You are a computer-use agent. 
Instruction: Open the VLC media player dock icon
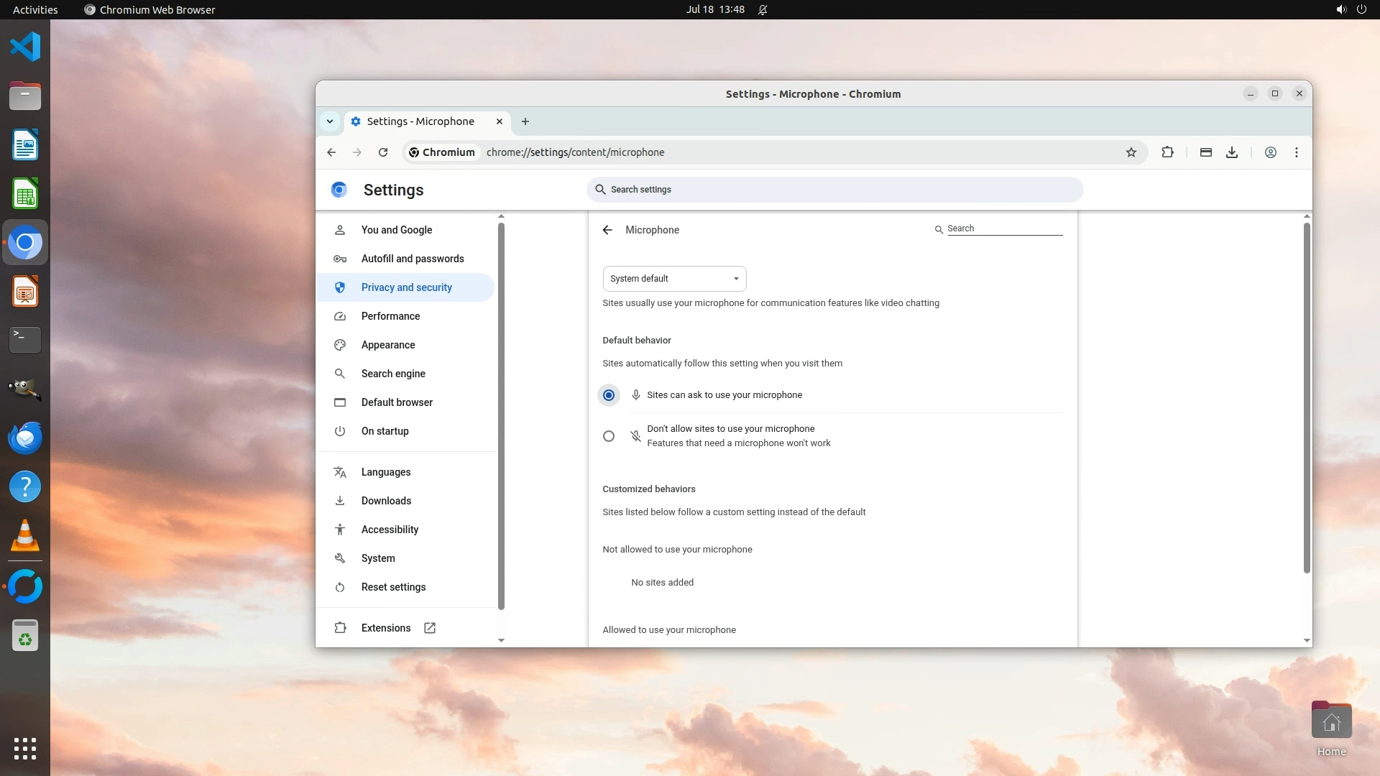[25, 536]
